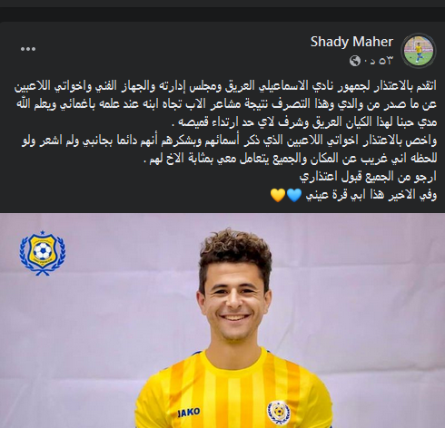
Task: Open the three-dot post options menu
Action: point(28,49)
